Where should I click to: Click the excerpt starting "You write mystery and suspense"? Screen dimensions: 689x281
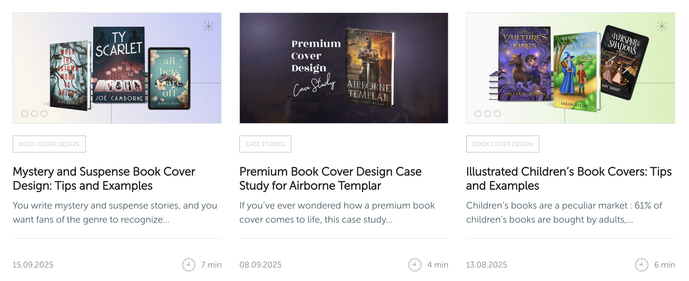[115, 213]
